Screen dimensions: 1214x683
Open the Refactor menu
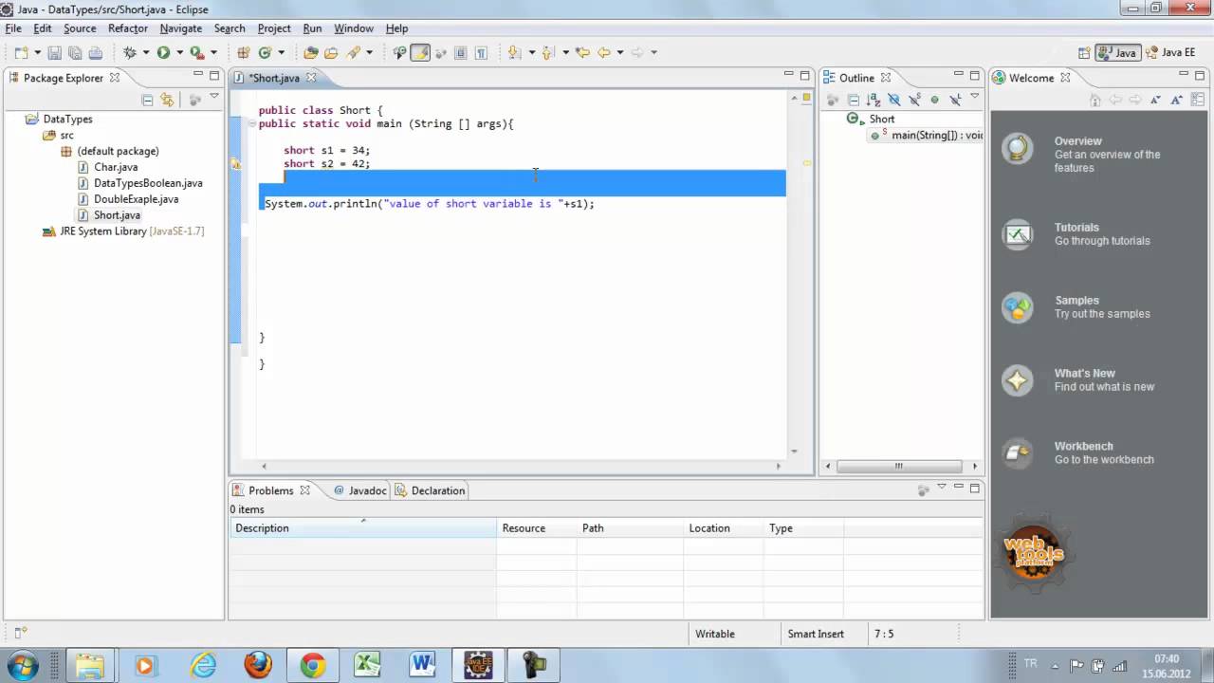point(128,28)
